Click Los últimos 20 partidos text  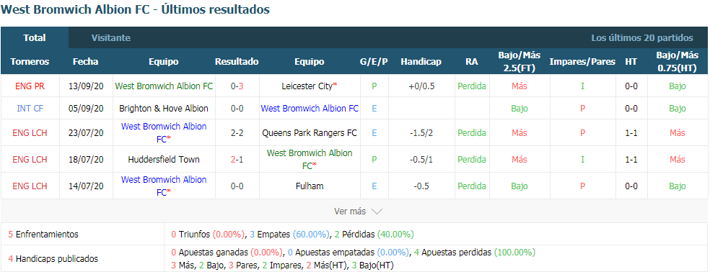(x=642, y=38)
